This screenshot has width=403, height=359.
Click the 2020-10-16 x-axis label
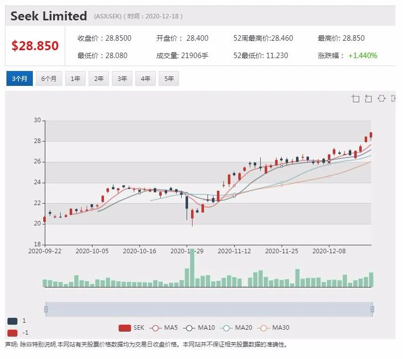click(x=140, y=251)
